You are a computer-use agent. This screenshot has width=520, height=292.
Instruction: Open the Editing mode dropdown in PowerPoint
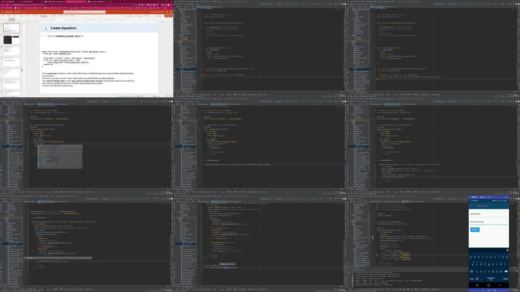(159, 16)
